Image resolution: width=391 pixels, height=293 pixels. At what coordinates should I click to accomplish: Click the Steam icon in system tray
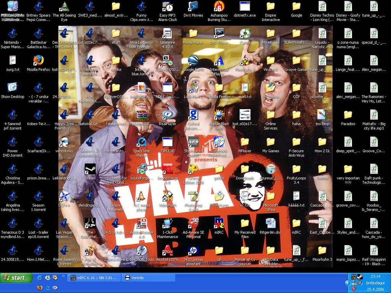tap(360, 277)
